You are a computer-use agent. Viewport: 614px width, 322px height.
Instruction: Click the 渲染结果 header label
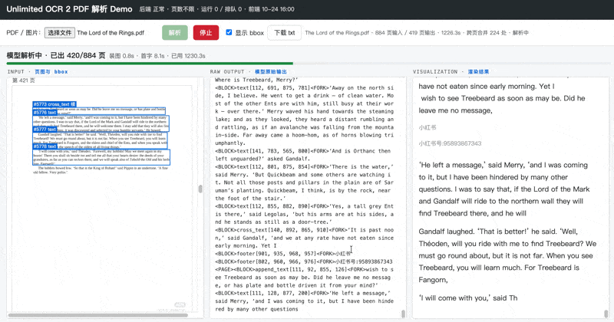click(478, 71)
